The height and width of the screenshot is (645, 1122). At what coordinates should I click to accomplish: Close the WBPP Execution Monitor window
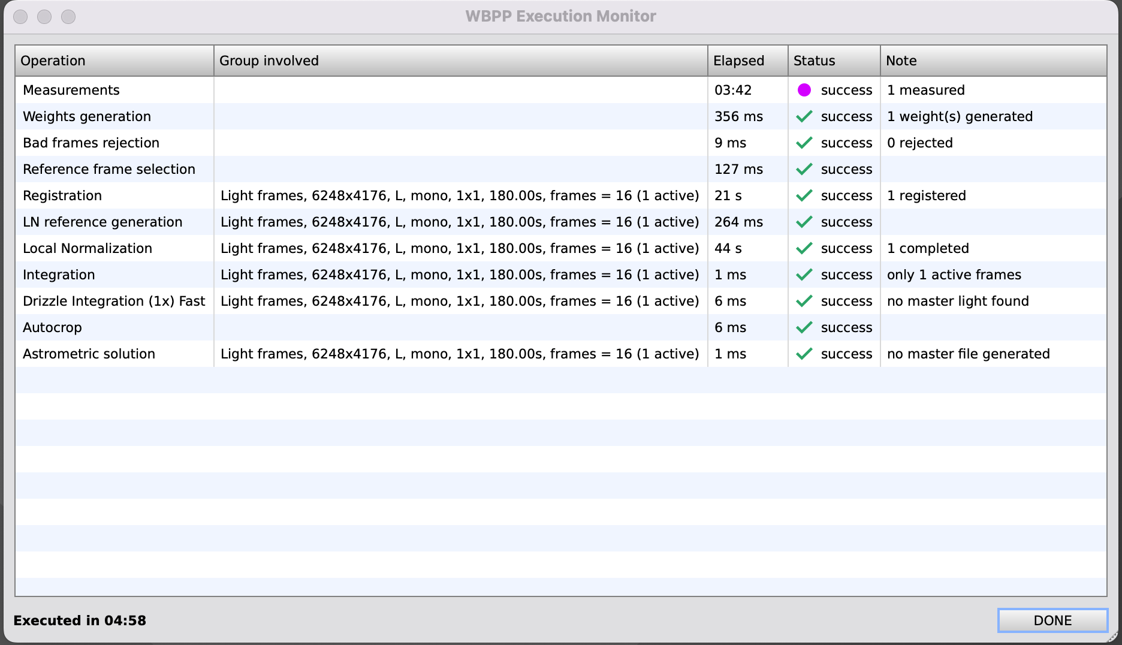[x=21, y=17]
